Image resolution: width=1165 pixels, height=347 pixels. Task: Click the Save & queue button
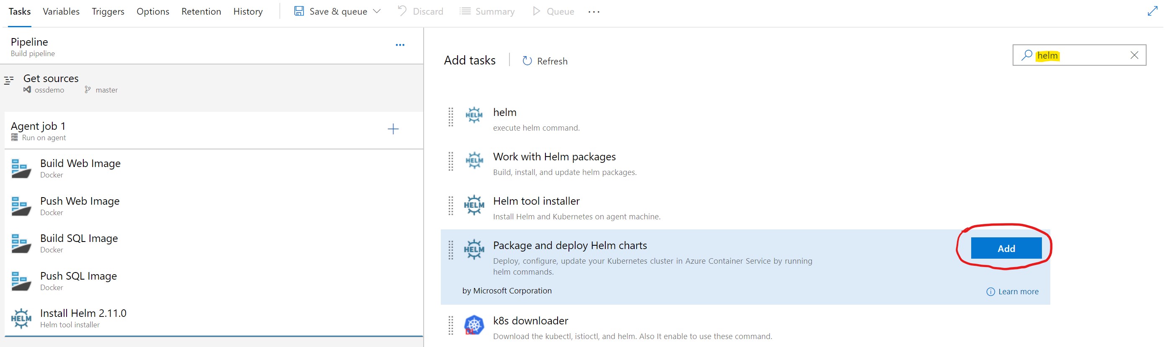coord(331,11)
